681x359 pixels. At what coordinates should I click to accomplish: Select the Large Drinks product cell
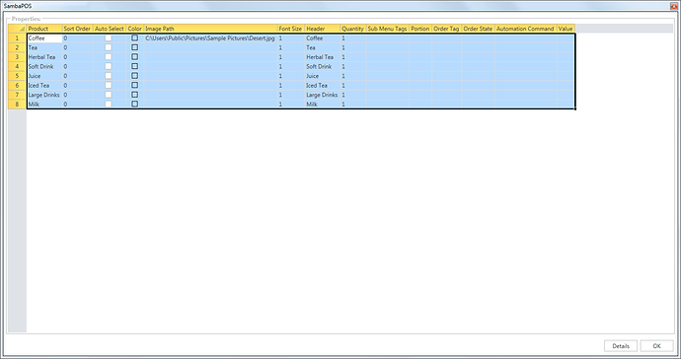coord(44,95)
